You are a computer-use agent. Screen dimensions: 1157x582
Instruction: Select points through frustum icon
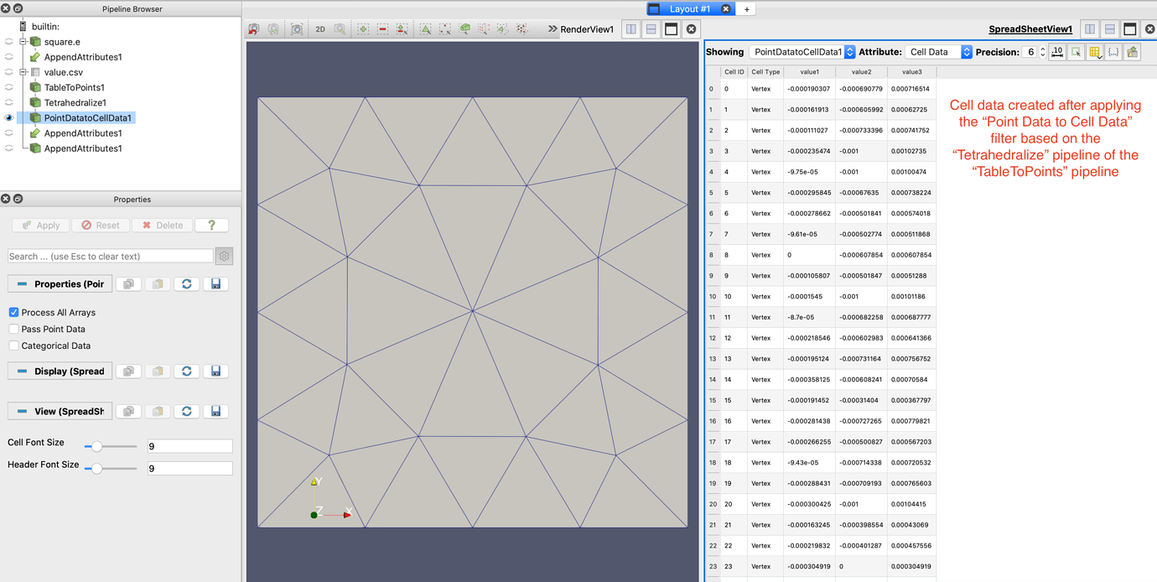point(484,29)
